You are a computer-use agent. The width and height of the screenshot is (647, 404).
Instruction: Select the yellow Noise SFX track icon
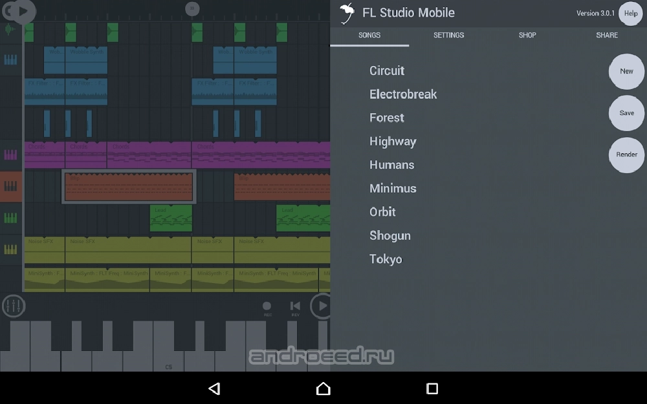(11, 249)
